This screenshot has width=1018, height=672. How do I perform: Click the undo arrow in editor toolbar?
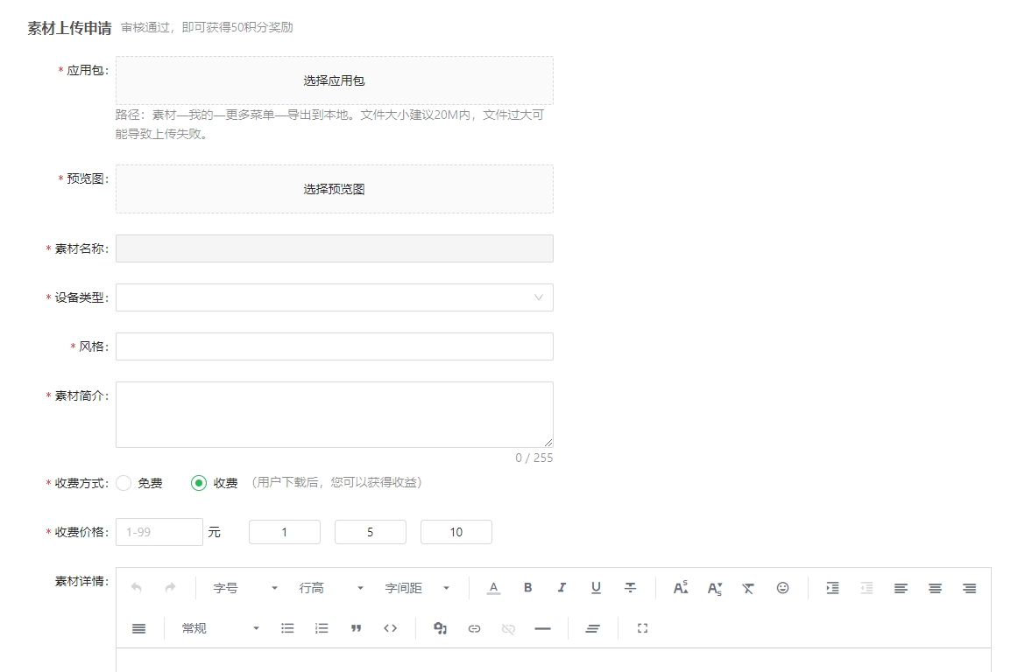[137, 588]
